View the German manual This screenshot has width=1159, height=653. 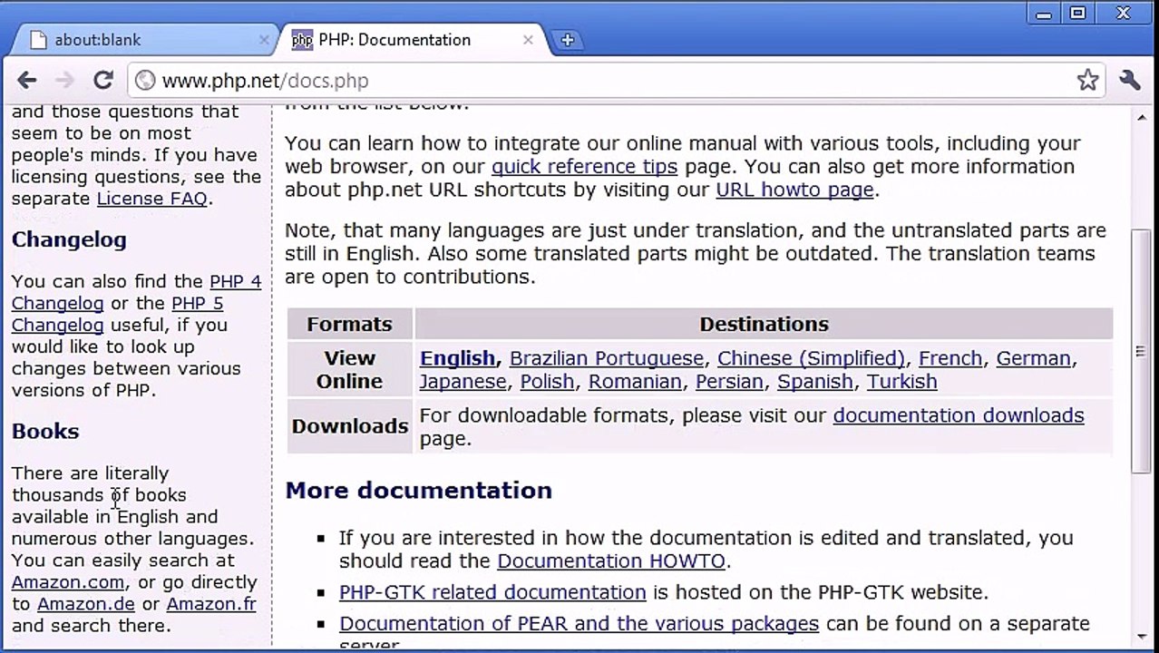[1033, 358]
